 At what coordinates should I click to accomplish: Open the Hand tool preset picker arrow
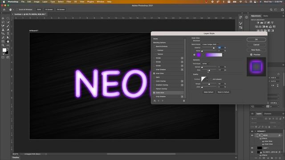(13, 9)
